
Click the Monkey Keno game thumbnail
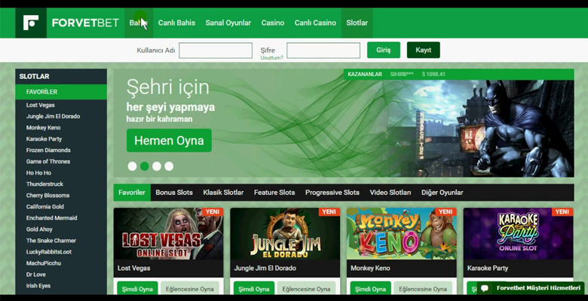tap(402, 233)
